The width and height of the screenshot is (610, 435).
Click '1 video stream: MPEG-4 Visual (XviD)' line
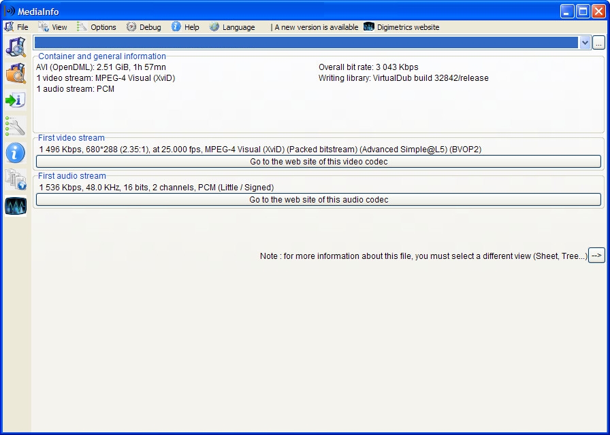106,78
